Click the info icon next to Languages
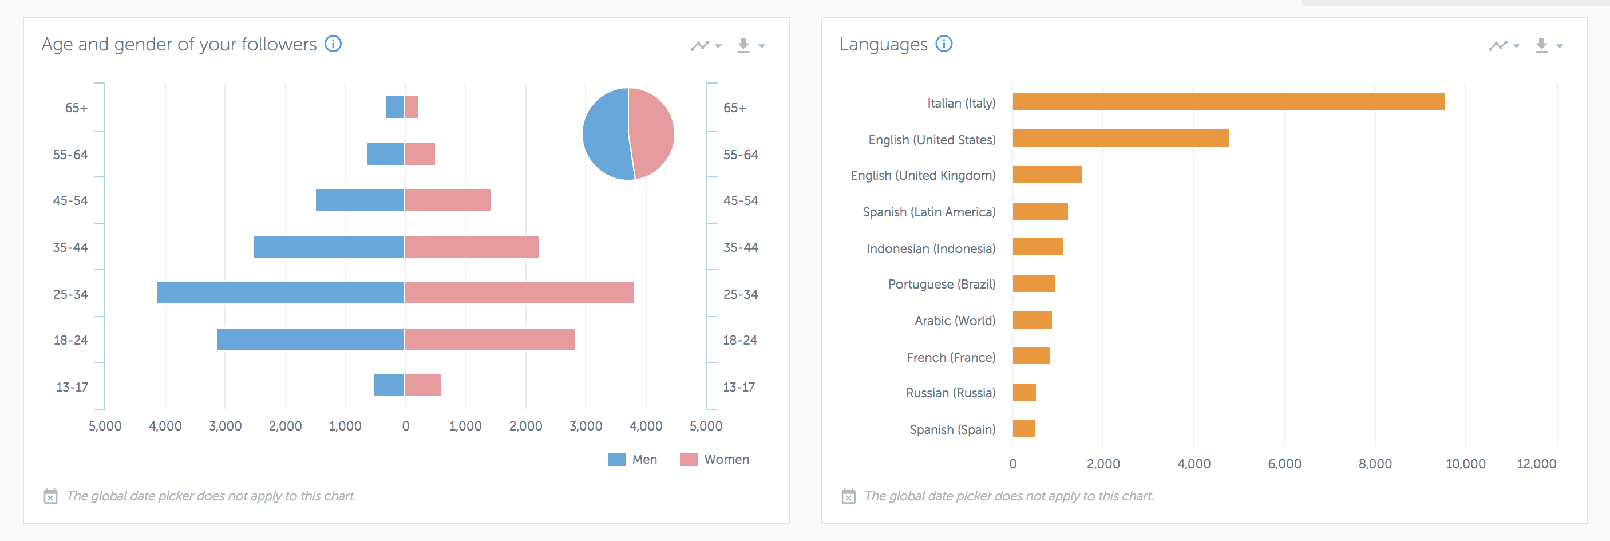 click(x=944, y=44)
